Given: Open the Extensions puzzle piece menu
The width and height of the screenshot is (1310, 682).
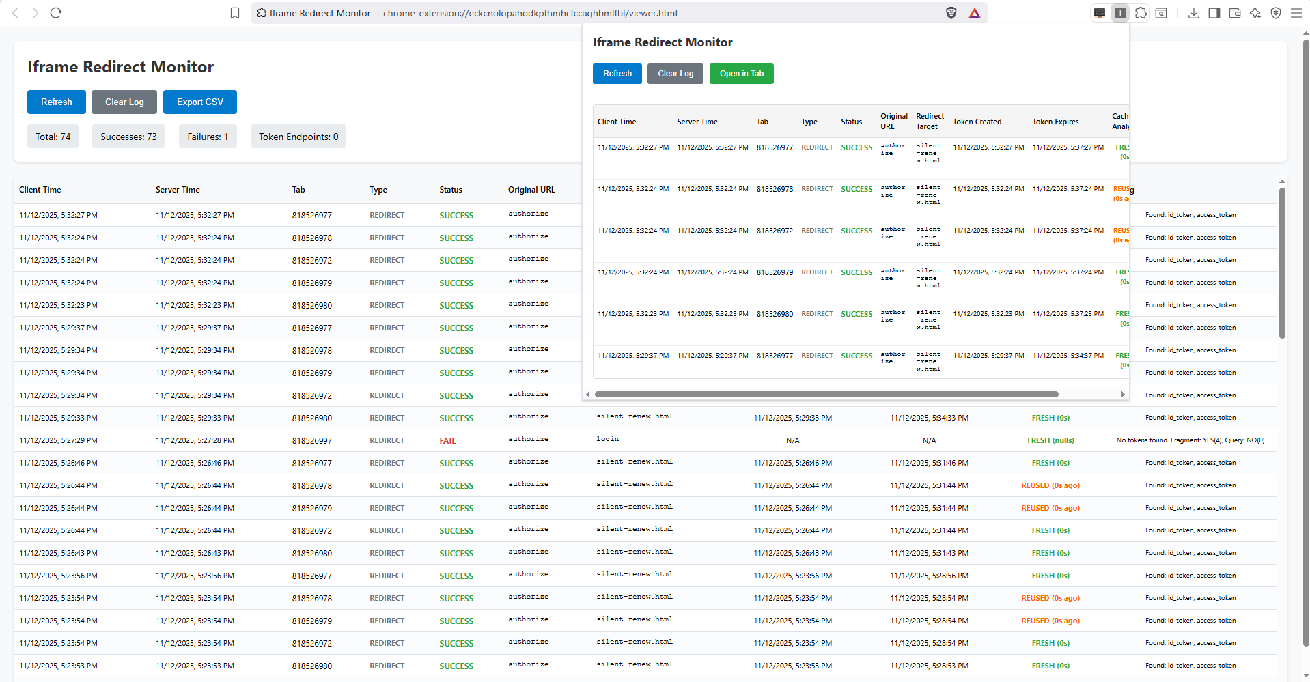Looking at the screenshot, I should click(1141, 13).
